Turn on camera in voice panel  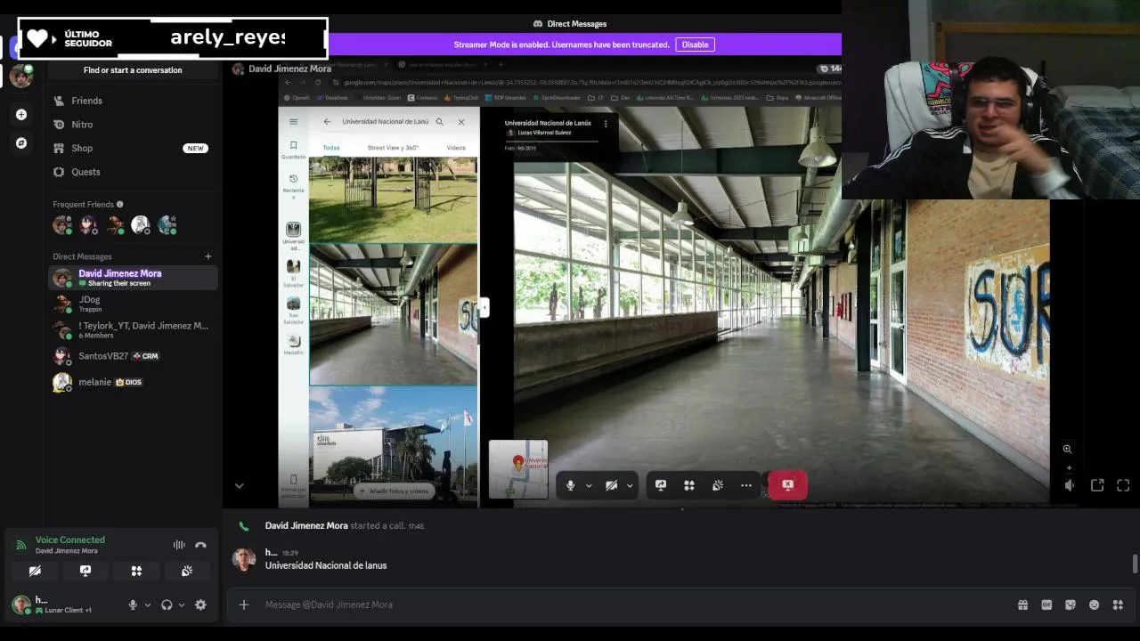pos(35,571)
